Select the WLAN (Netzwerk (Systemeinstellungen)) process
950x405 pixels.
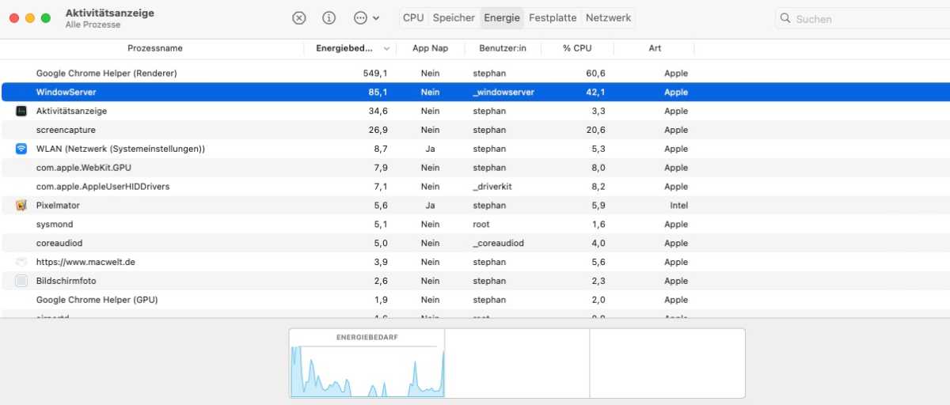coord(120,149)
